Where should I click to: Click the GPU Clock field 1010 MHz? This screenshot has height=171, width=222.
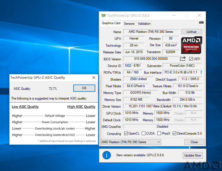tap(132, 113)
